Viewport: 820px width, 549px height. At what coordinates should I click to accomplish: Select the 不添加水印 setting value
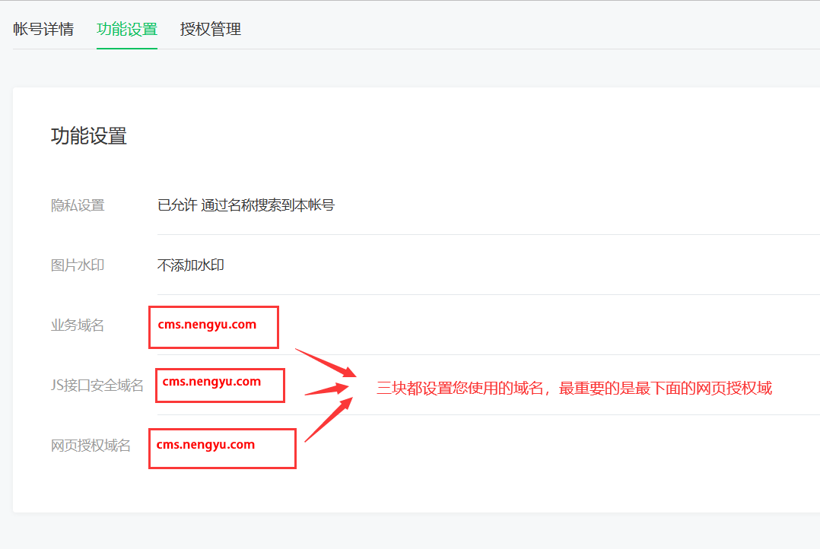click(x=191, y=265)
